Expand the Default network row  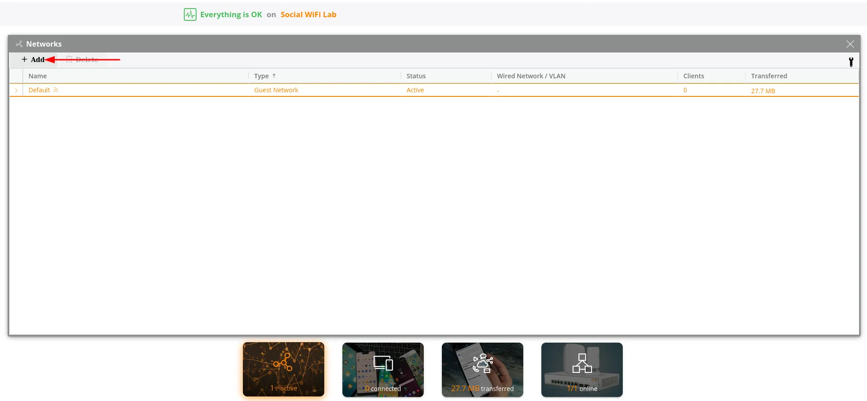tap(16, 91)
